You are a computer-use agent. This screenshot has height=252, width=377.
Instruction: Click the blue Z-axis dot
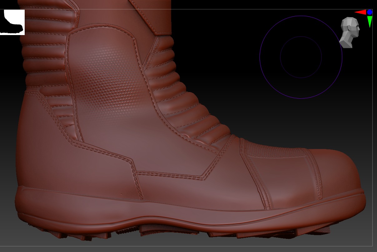click(x=370, y=12)
